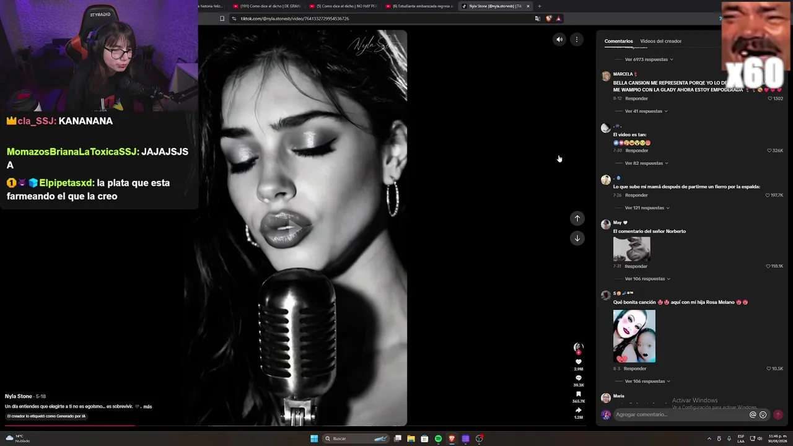This screenshot has height=446, width=793.
Task: Expand 'Ver 106 respuestas' under Rosa Melano comment
Action: coord(647,382)
